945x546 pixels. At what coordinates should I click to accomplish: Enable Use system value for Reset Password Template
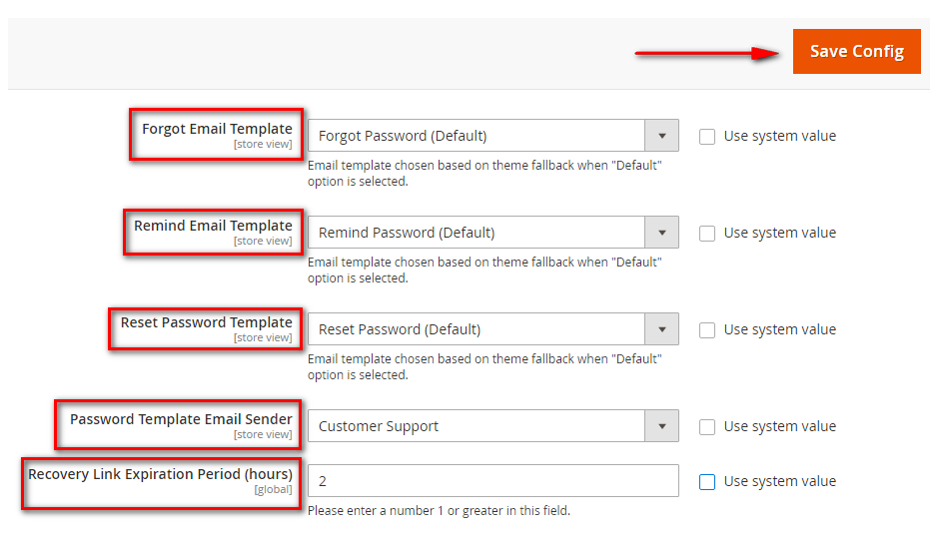click(x=707, y=330)
